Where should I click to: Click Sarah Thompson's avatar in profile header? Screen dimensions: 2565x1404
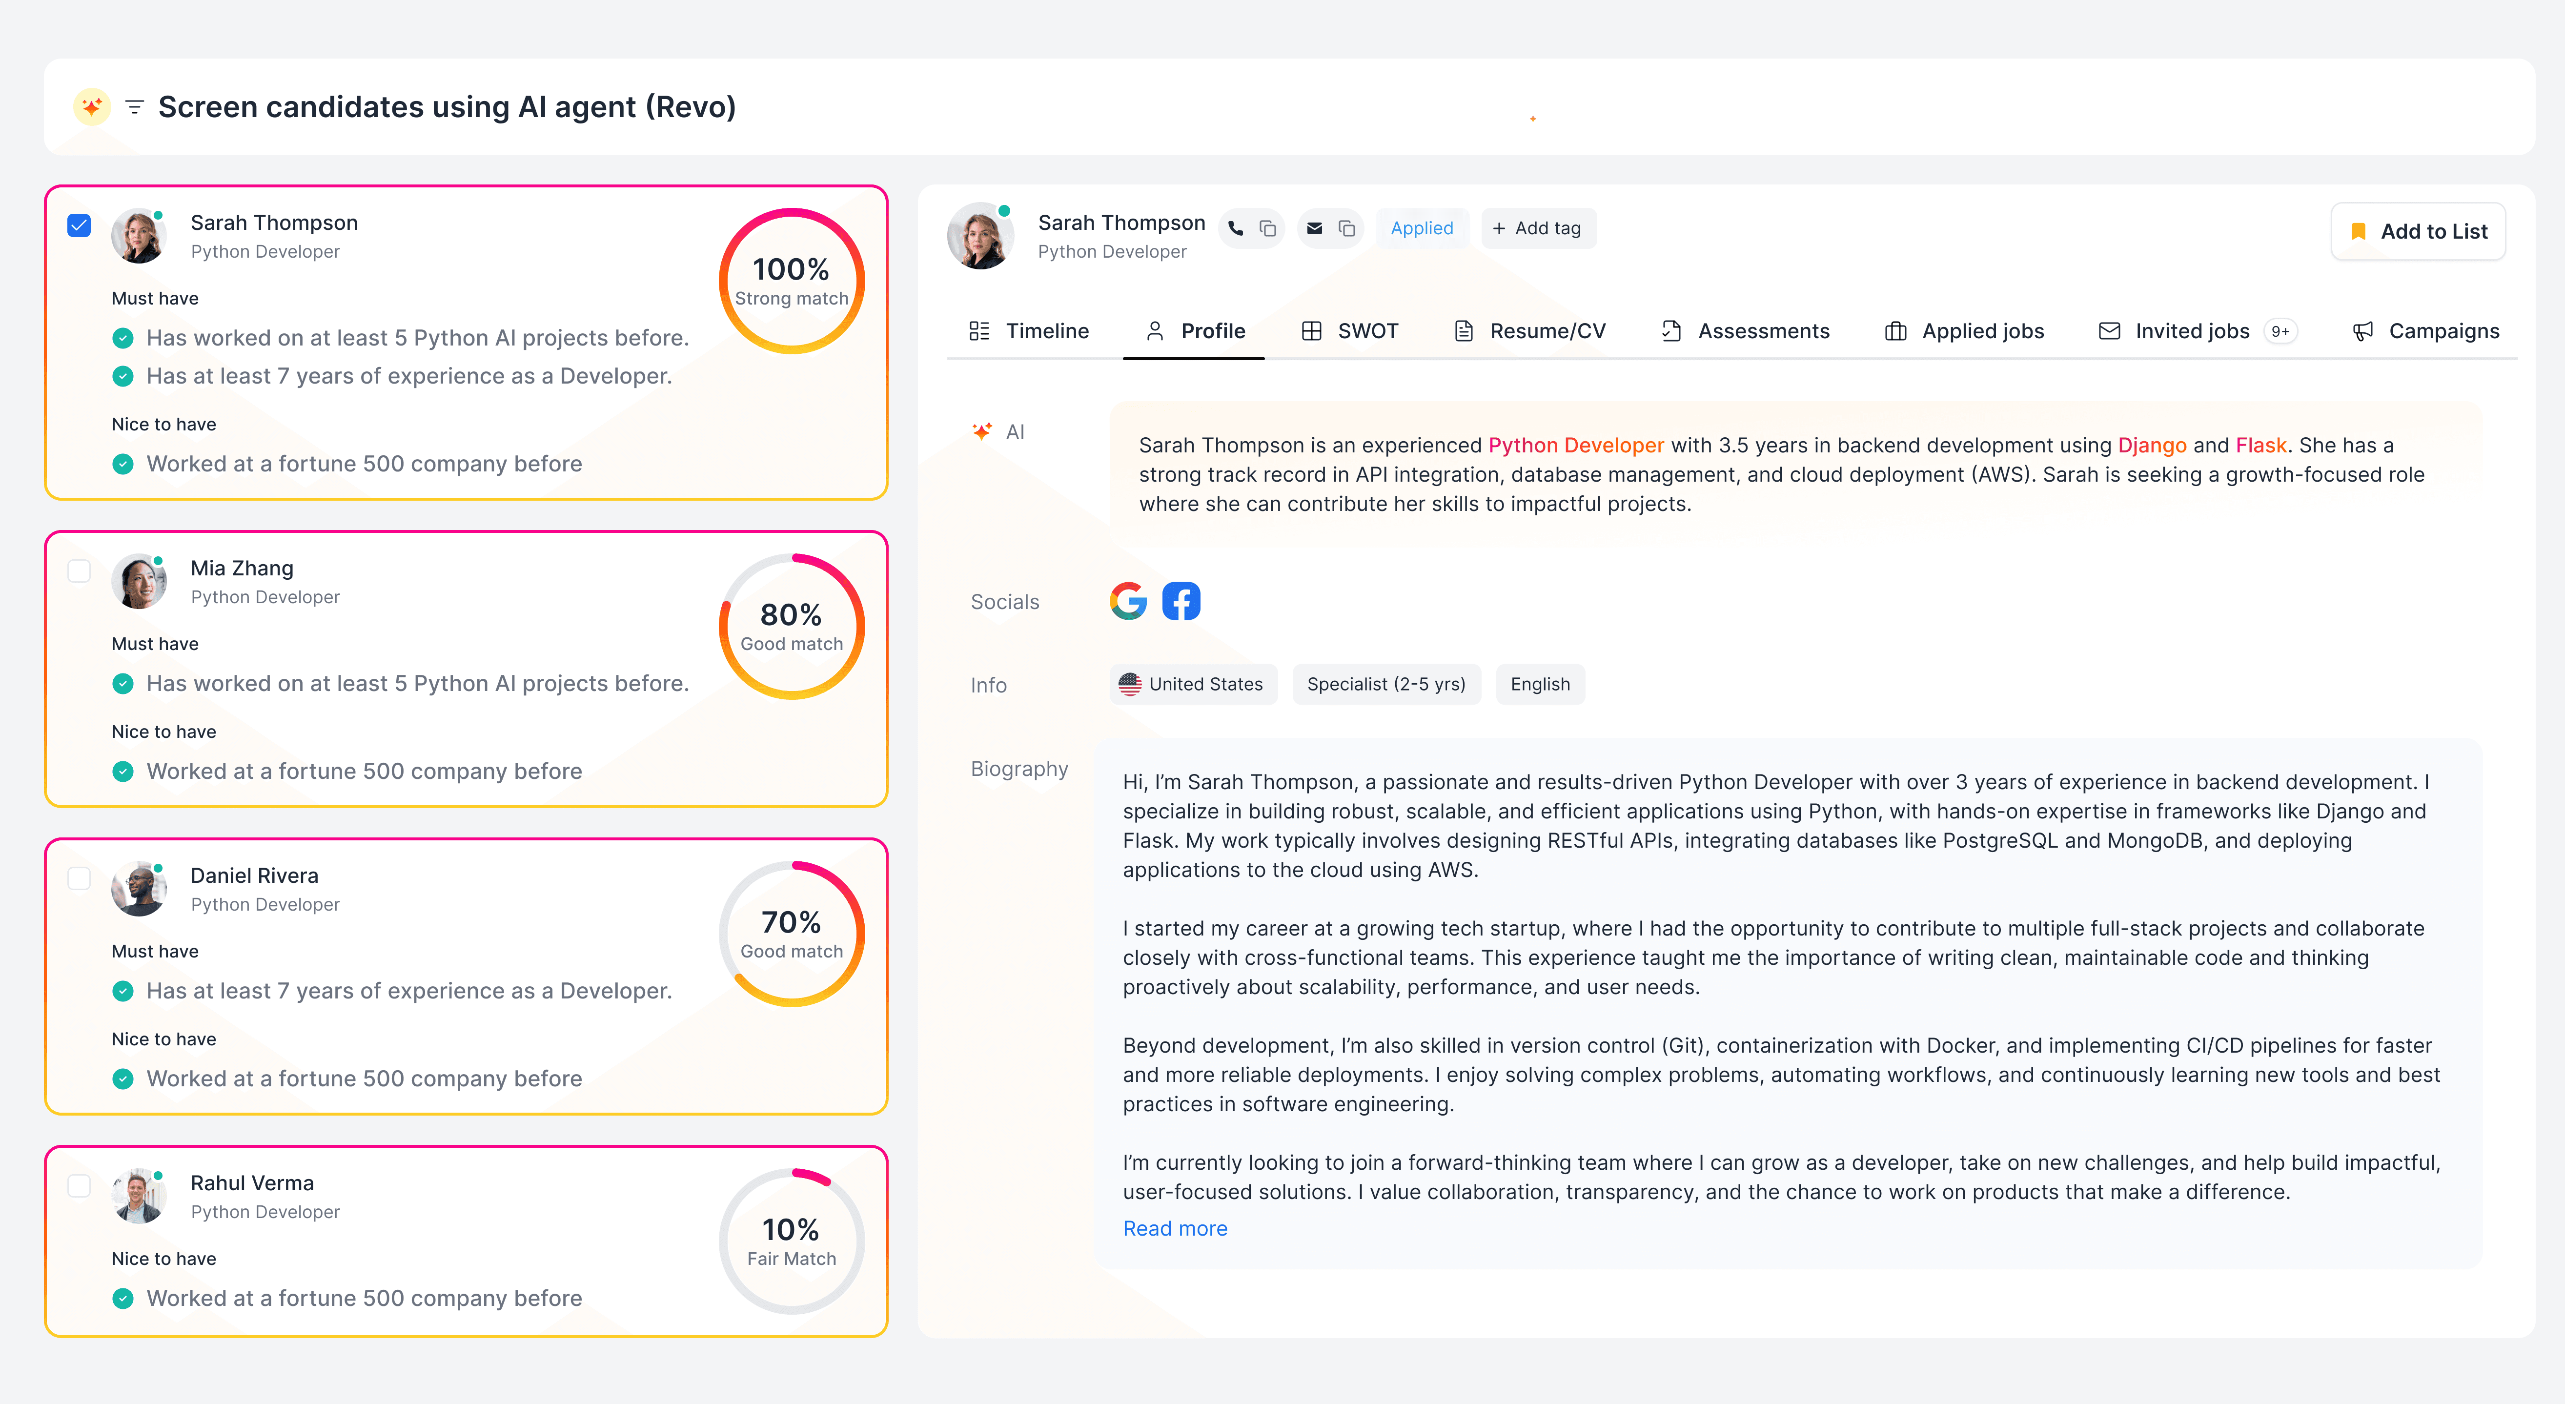[980, 237]
